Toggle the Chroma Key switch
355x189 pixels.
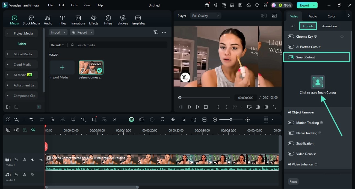tap(291, 37)
